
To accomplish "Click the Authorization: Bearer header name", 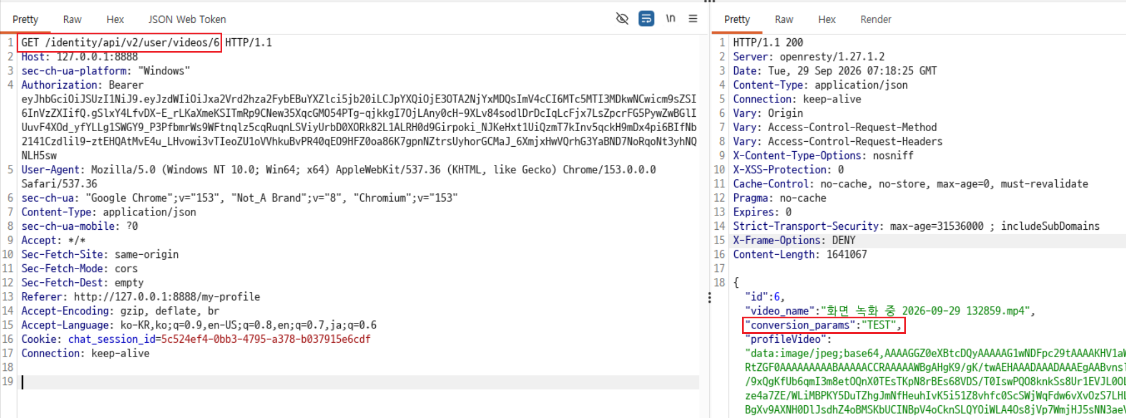I will (83, 85).
